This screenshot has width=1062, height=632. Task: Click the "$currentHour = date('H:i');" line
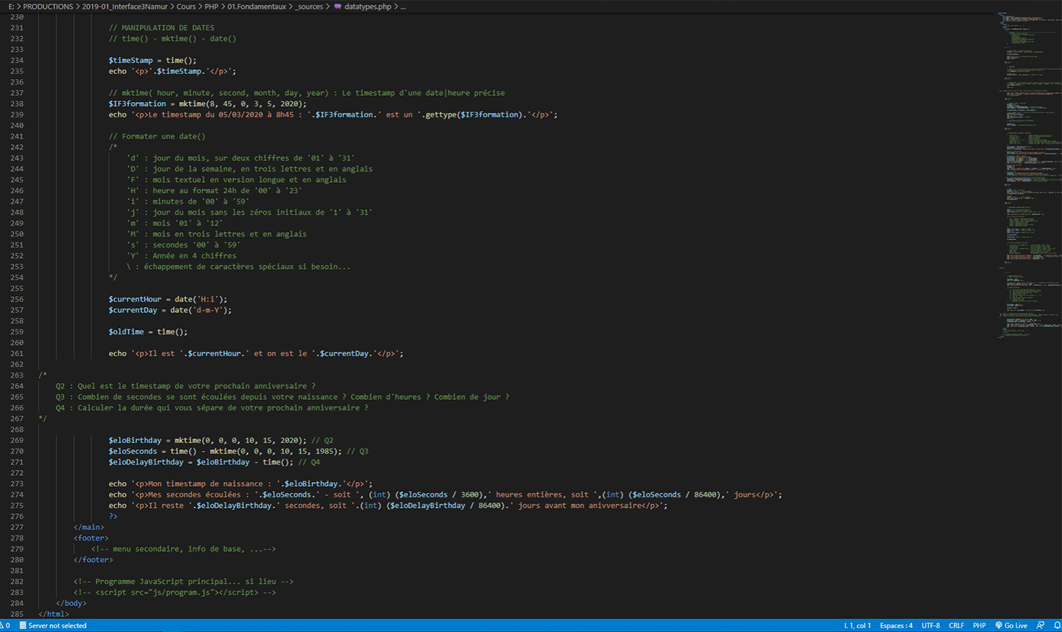[168, 299]
